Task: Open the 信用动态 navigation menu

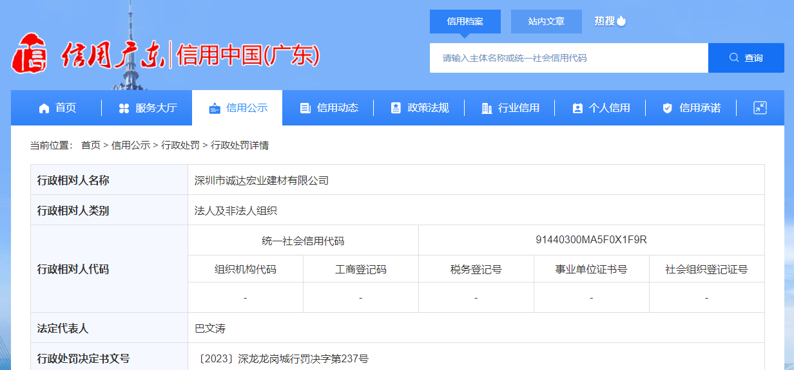Action: point(328,108)
